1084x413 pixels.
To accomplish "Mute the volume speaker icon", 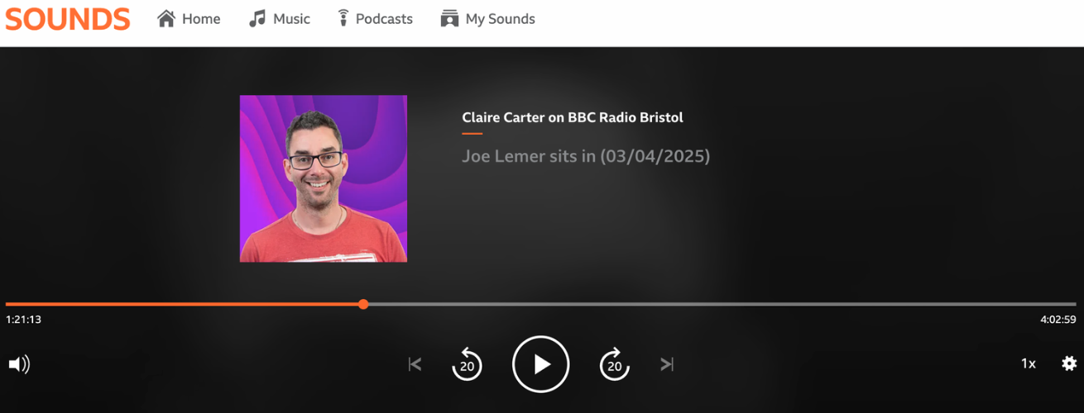I will coord(19,364).
